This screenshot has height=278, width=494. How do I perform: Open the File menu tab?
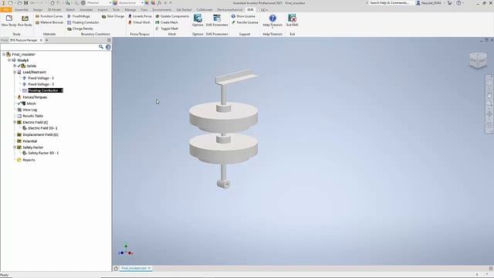5,10
